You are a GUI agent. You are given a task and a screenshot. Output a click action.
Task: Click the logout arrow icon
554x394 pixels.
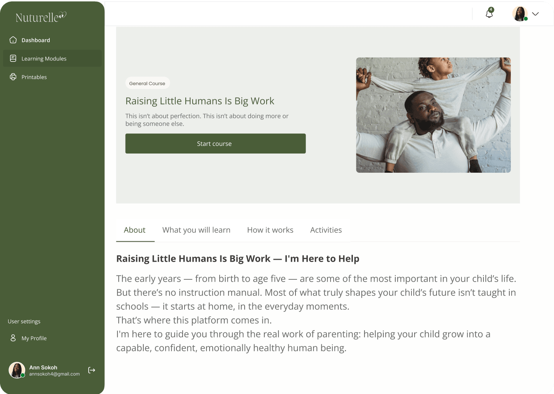[x=92, y=370]
